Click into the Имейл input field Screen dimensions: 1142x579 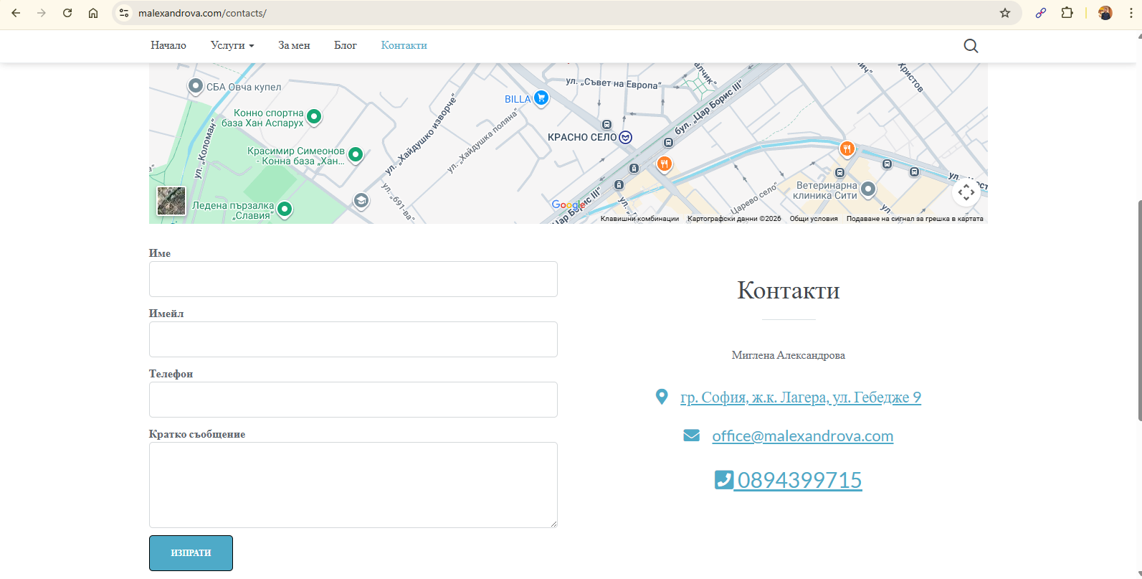coord(353,339)
